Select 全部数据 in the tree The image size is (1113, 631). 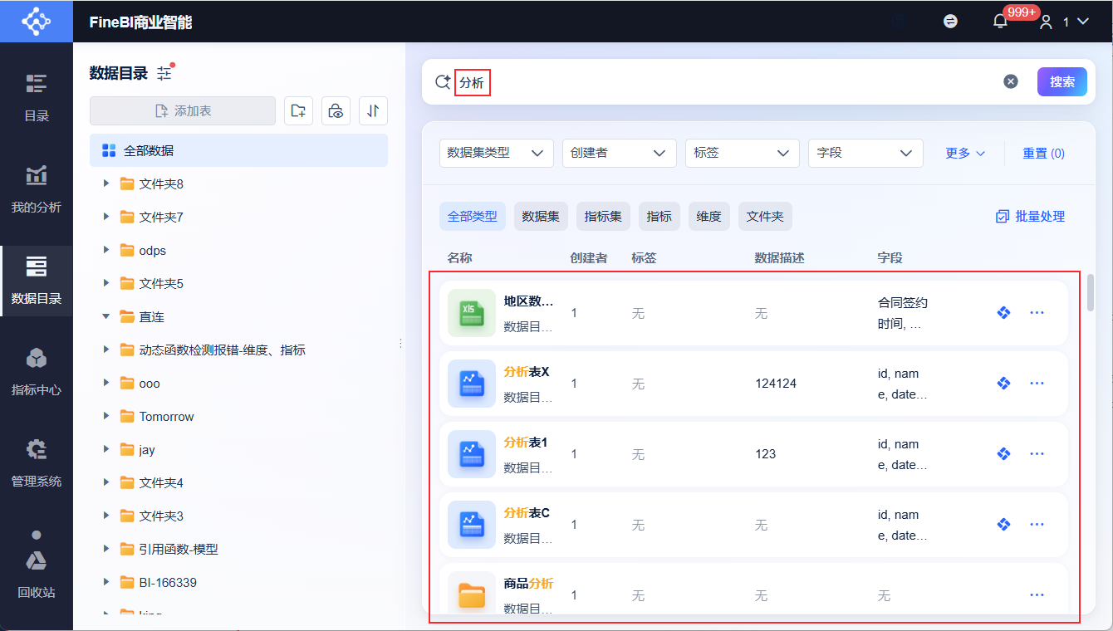(x=238, y=150)
